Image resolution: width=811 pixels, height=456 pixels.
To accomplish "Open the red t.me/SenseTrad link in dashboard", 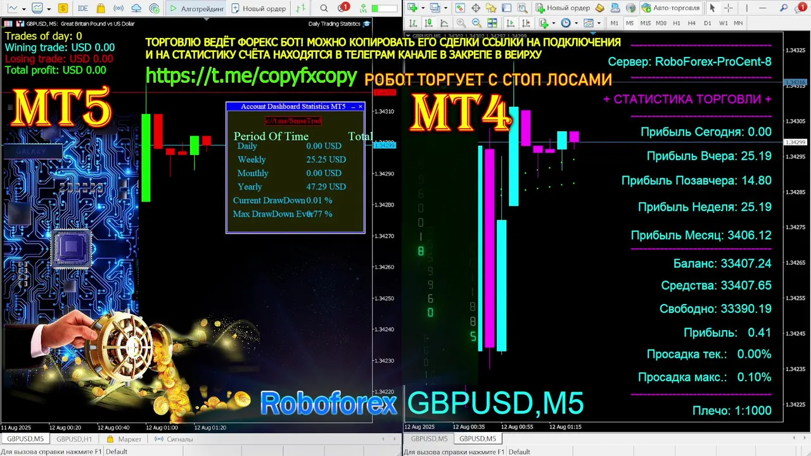I will (x=293, y=120).
